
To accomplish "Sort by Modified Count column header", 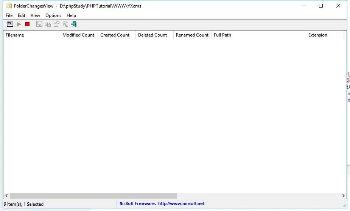I will pyautogui.click(x=78, y=35).
